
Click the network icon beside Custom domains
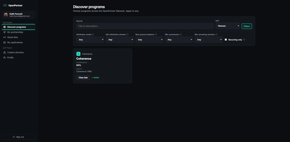(5, 52)
